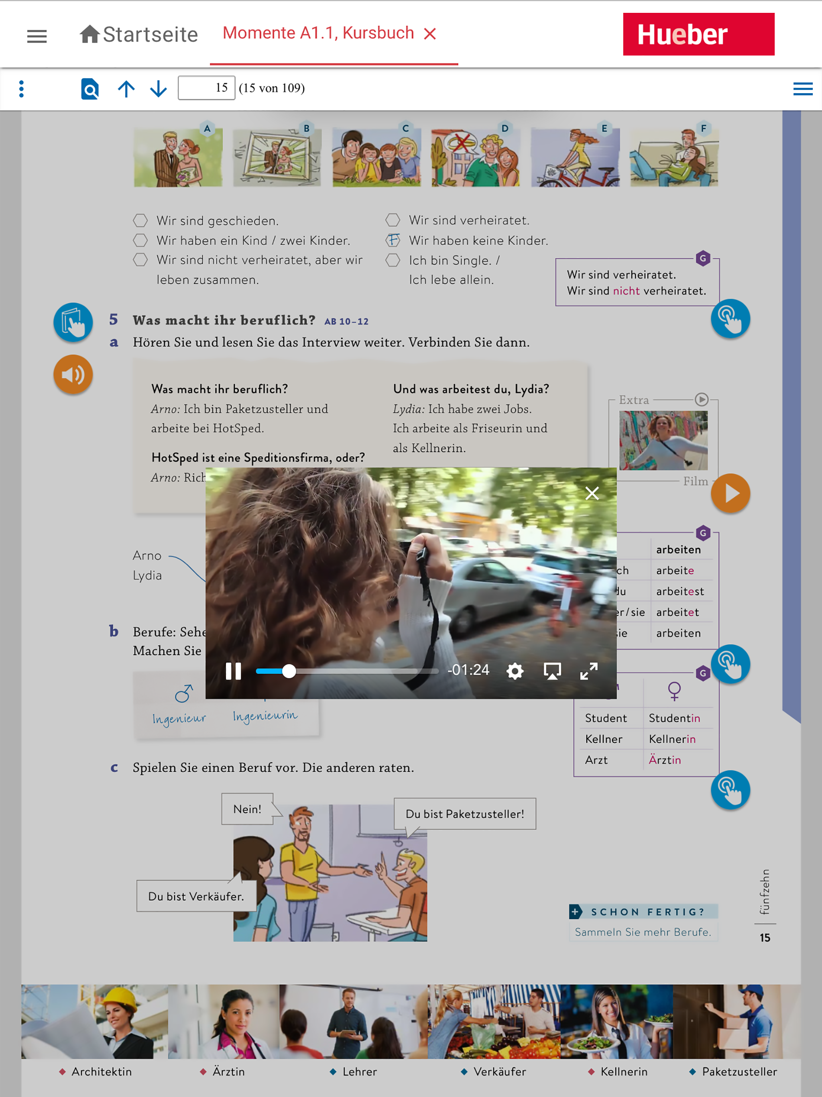Click the G badge on arbeiten table

tap(703, 533)
